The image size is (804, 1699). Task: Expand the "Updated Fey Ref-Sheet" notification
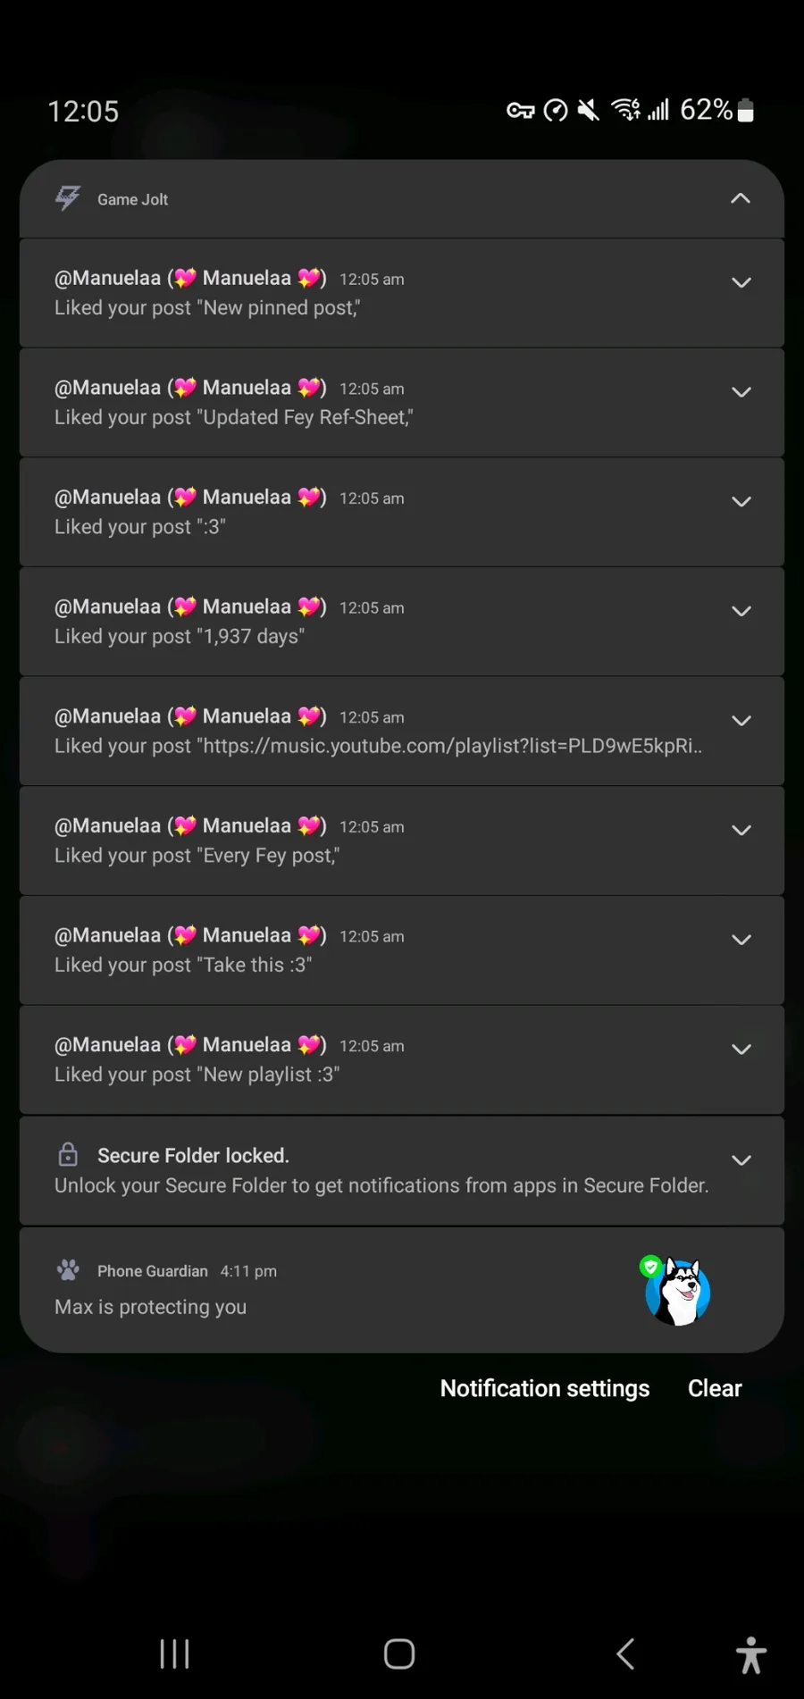coord(741,393)
